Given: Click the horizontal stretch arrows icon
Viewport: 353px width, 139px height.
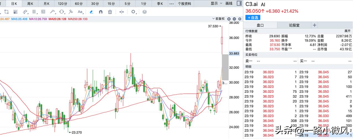Looking at the screenshot, I should coord(122,12).
